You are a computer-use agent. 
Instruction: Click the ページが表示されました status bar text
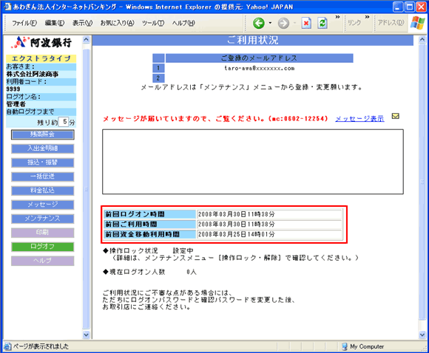[41, 346]
